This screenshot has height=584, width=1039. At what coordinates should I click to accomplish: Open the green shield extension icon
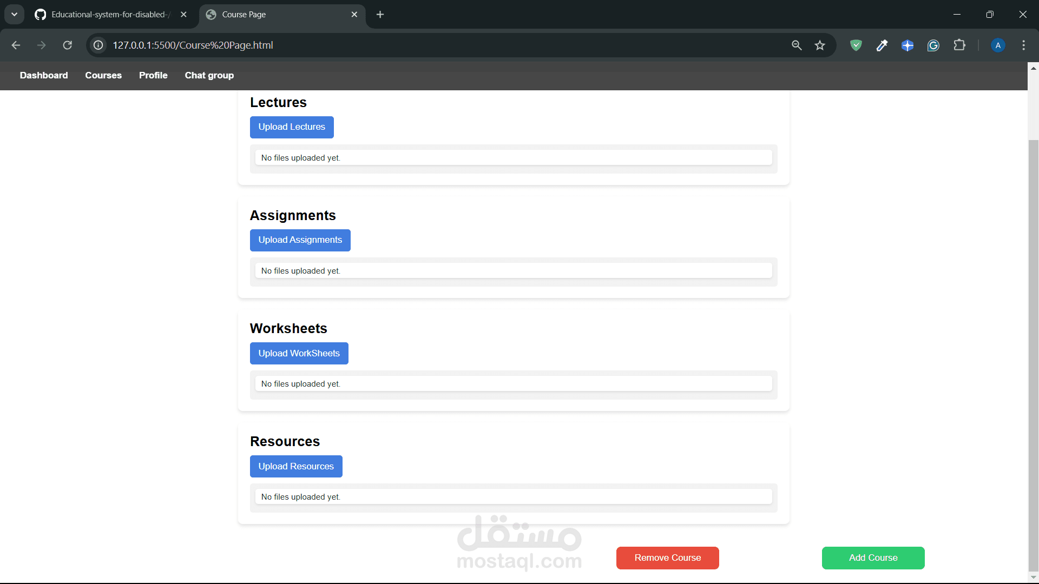coord(856,45)
